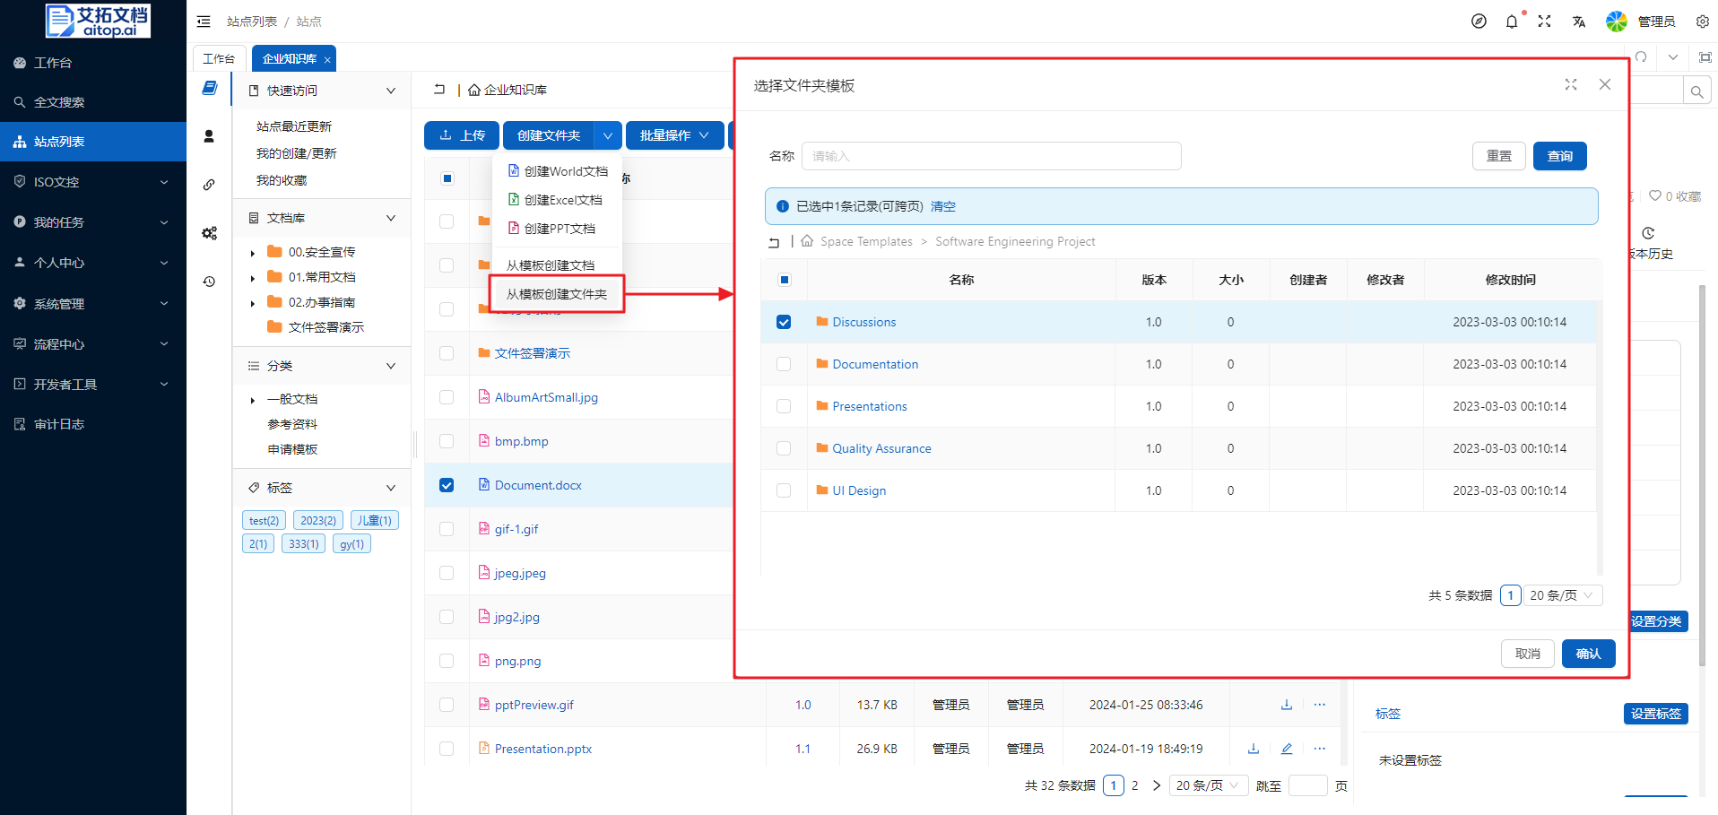Click the edit icon for Presentation.pptx
1718x815 pixels.
coord(1287,749)
